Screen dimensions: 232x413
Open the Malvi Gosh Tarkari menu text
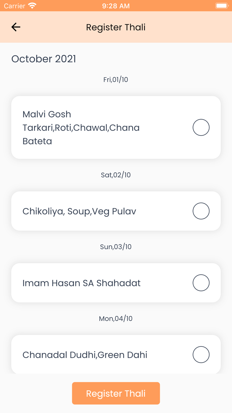tap(81, 127)
